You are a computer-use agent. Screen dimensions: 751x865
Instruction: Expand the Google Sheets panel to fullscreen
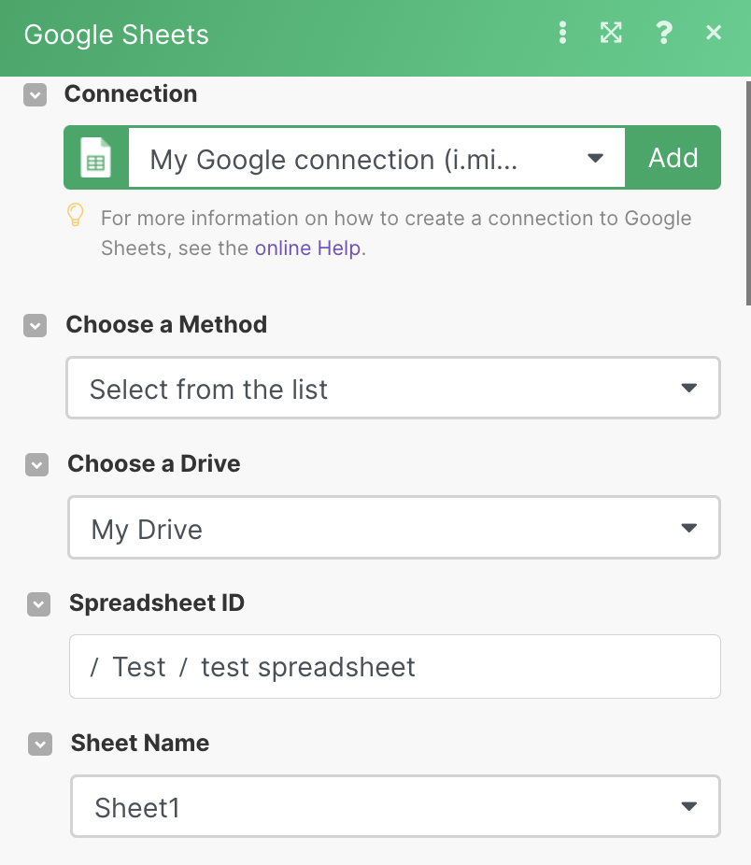click(x=611, y=34)
